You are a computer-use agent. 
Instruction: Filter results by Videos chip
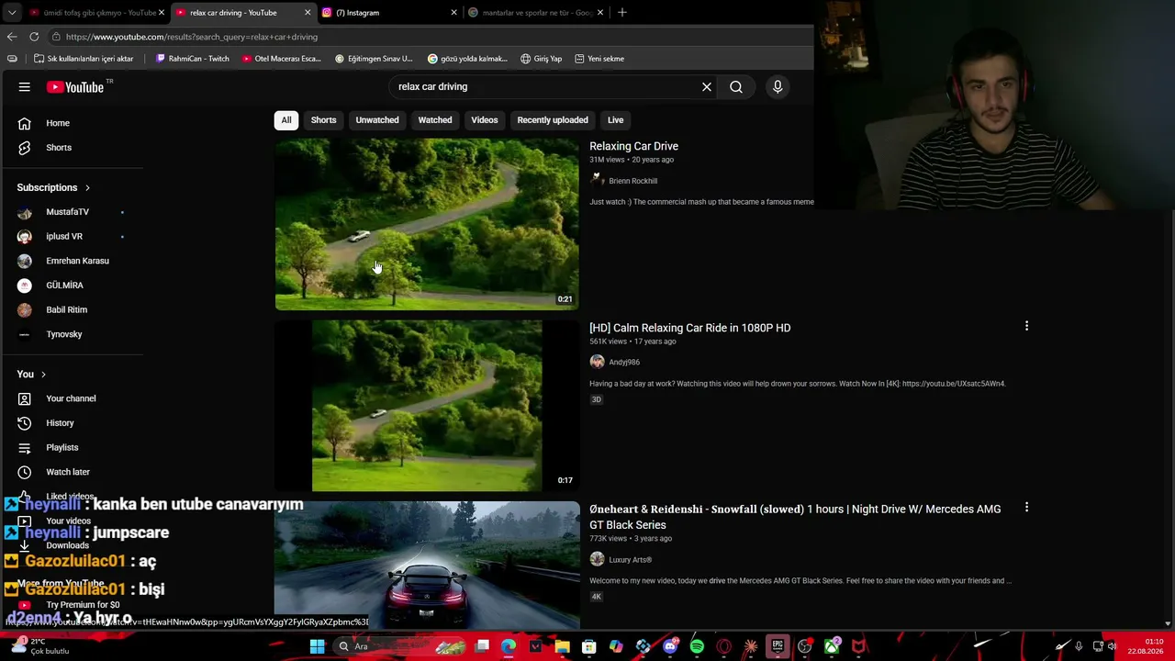[485, 120]
